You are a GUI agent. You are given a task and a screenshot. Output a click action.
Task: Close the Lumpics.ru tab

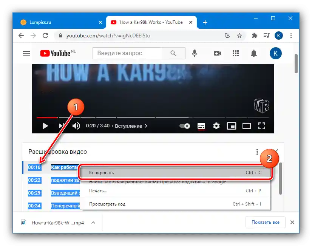100,22
